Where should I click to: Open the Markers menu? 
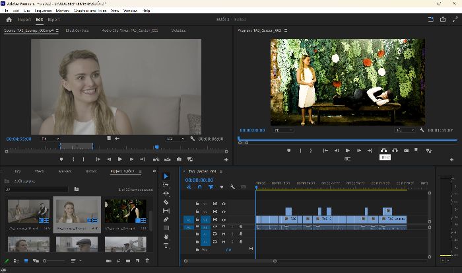click(x=63, y=11)
